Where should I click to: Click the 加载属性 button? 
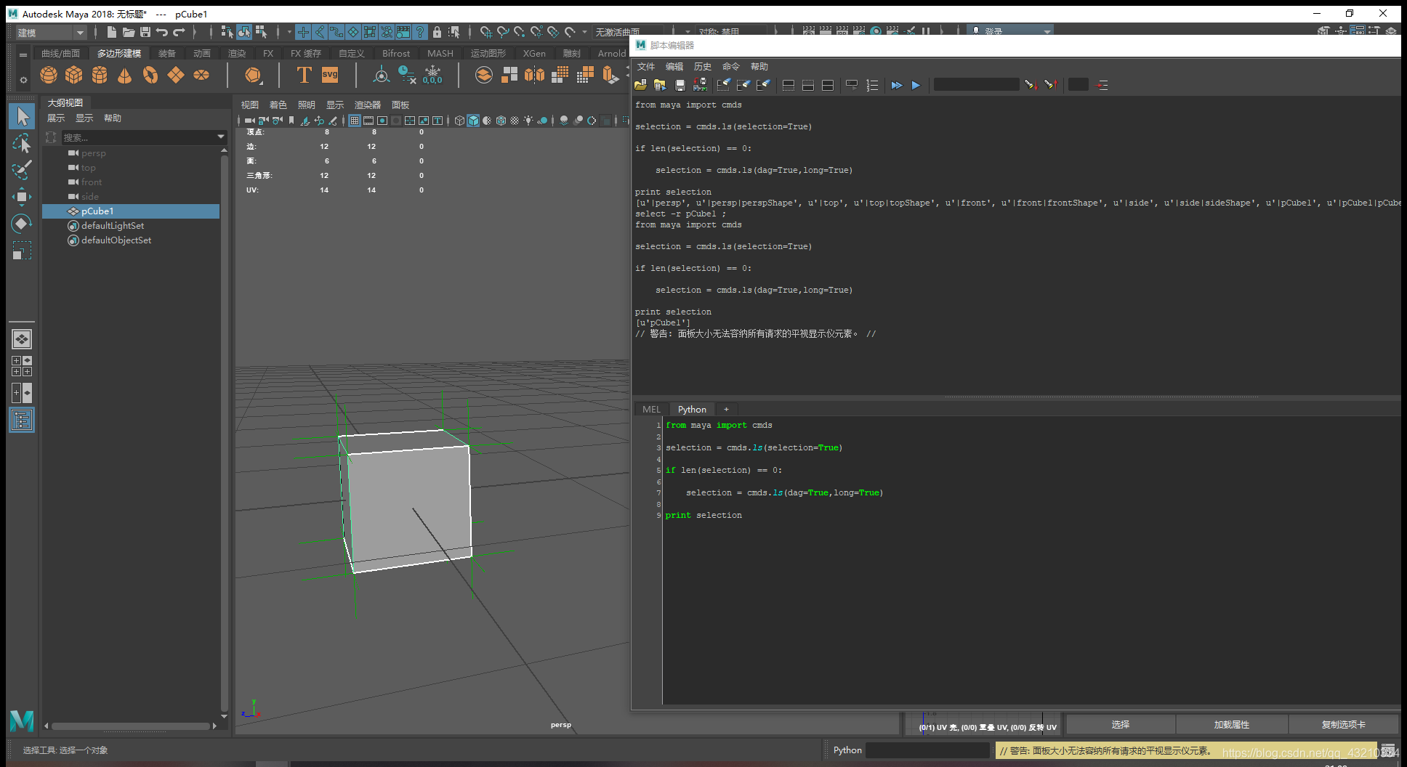[1231, 724]
